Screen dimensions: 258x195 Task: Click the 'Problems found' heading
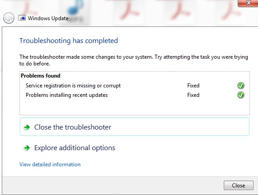tap(41, 76)
